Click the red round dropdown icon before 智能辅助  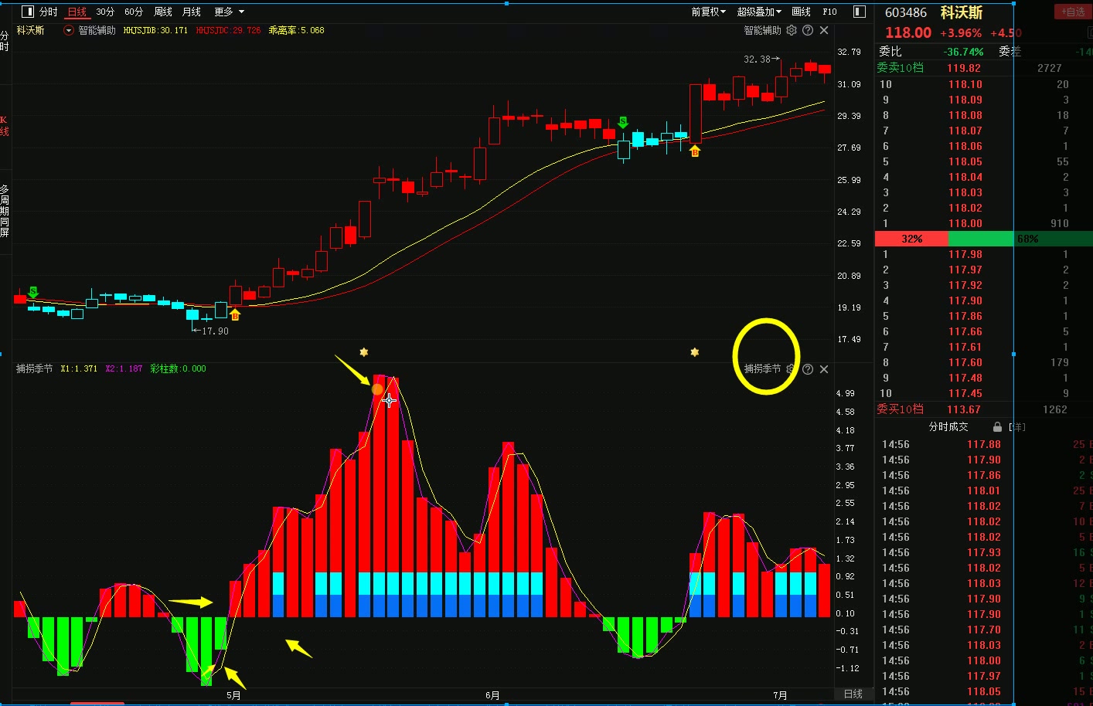tap(69, 30)
